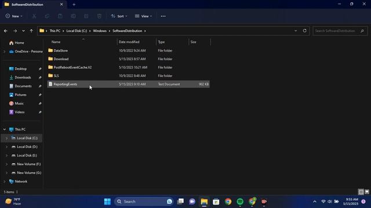Image resolution: width=371 pixels, height=208 pixels.
Task: Open Google Chrome from the taskbar
Action: (228, 202)
